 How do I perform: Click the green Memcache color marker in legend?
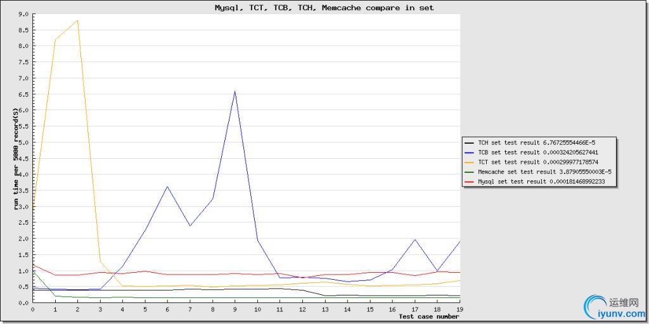tap(470, 172)
